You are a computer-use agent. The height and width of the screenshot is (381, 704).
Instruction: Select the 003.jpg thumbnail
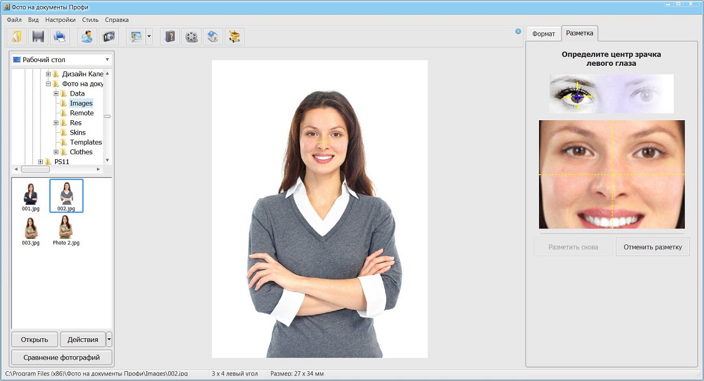31,231
